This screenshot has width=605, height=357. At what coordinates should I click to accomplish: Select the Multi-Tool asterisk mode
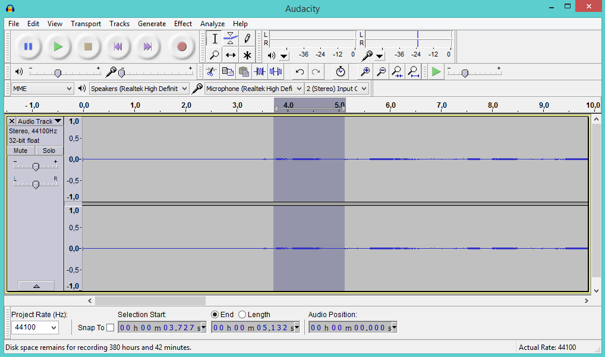click(x=247, y=55)
